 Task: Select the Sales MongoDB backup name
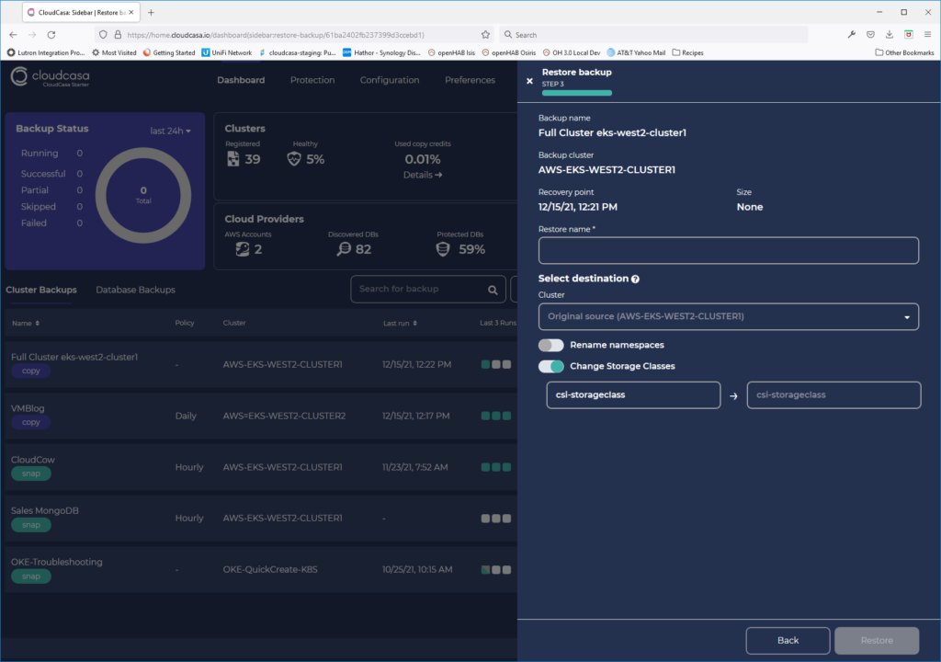click(45, 510)
